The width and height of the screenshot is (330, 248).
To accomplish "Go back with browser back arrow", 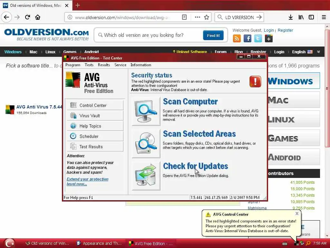I will (6, 17).
